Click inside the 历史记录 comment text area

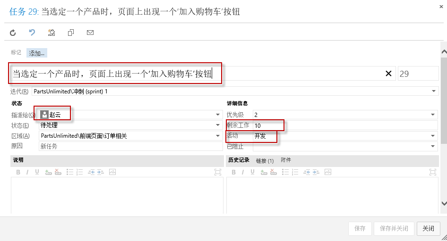(332, 195)
